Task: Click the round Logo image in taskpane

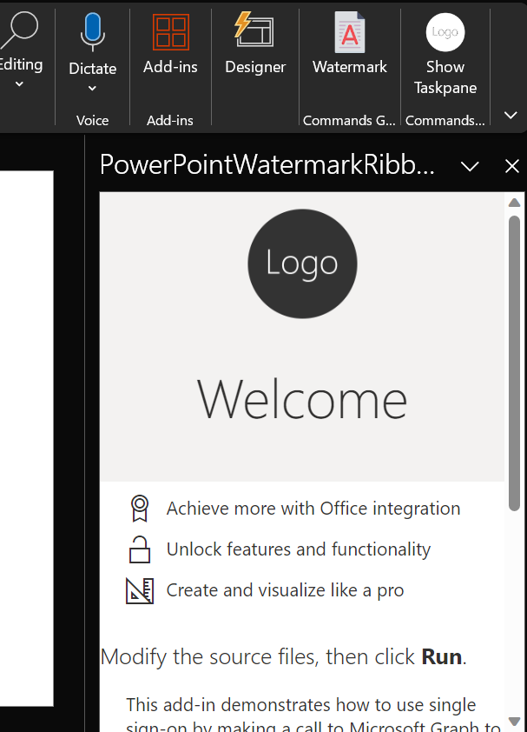Action: coord(302,263)
